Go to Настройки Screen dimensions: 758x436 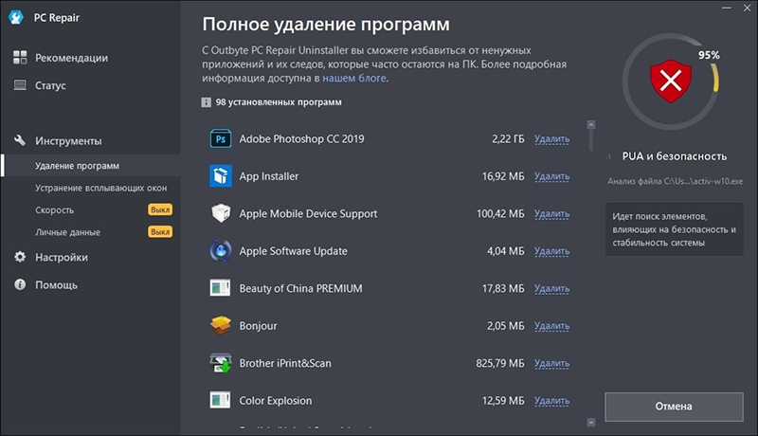62,257
